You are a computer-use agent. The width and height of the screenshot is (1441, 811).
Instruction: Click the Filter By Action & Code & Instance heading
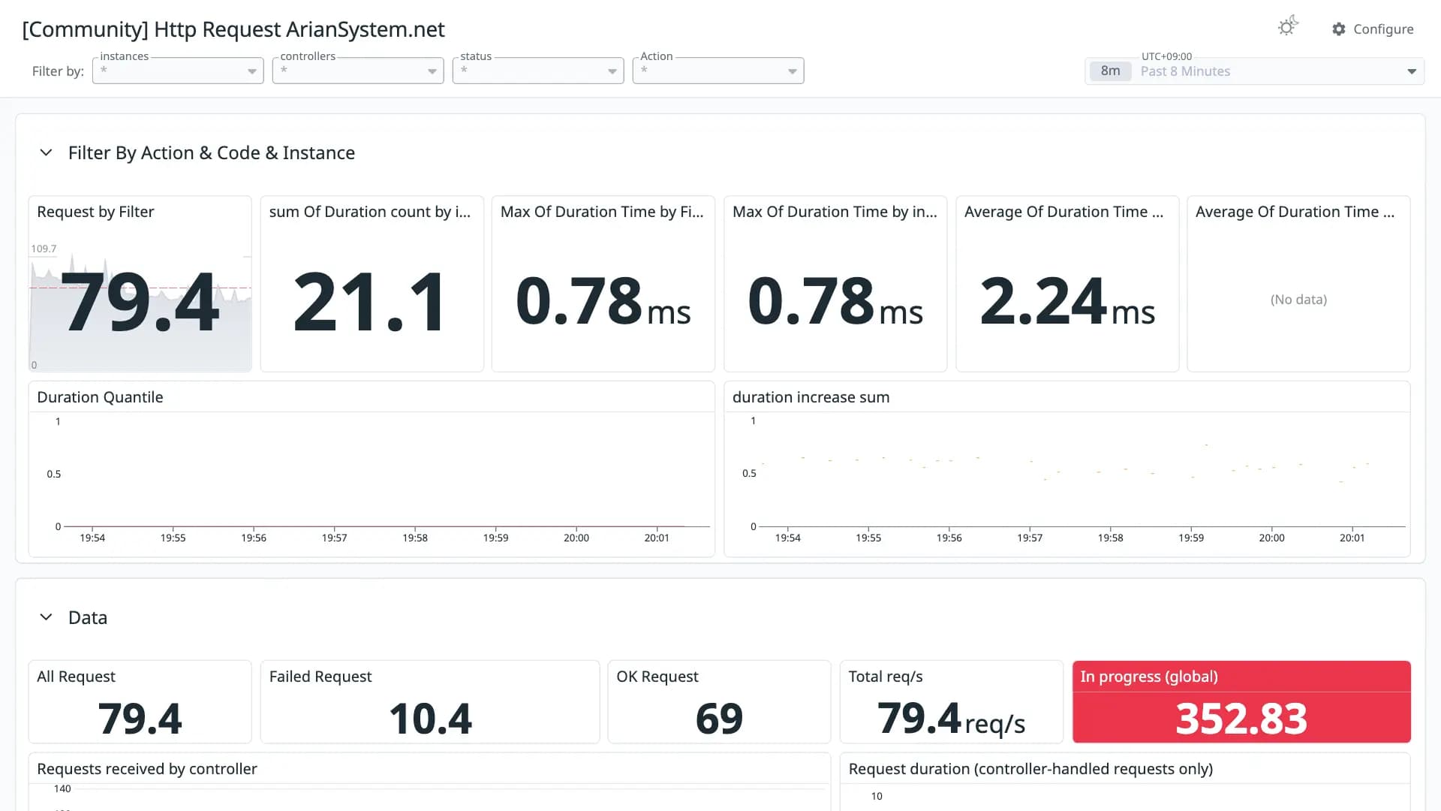click(x=212, y=152)
